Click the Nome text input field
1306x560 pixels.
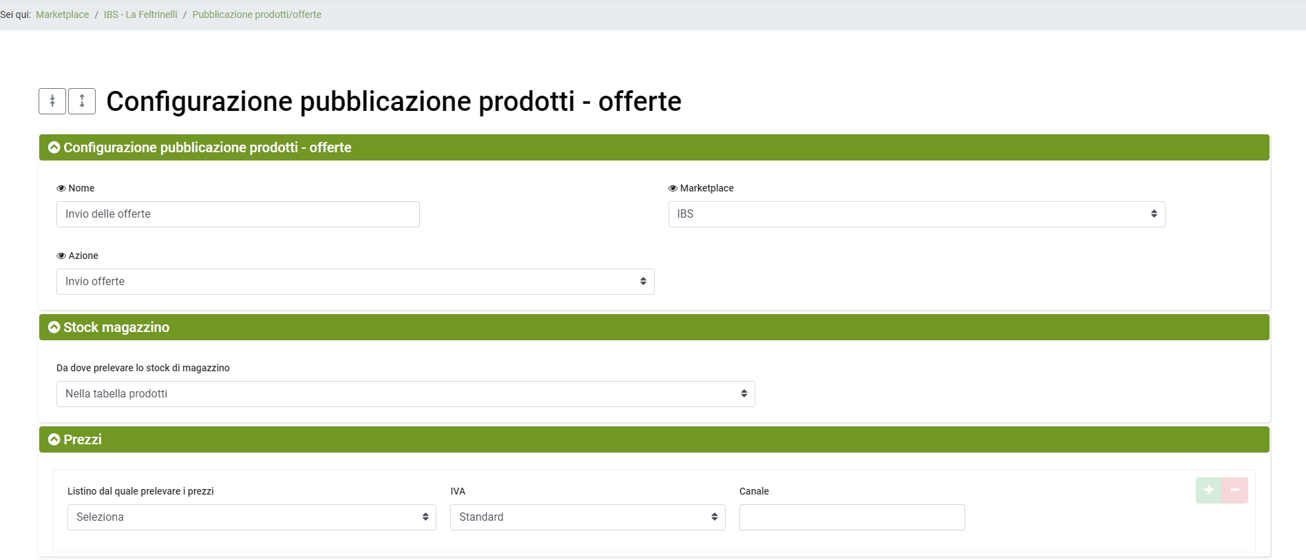tap(238, 214)
